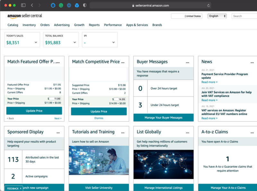Open the English language selector

[x=217, y=16]
